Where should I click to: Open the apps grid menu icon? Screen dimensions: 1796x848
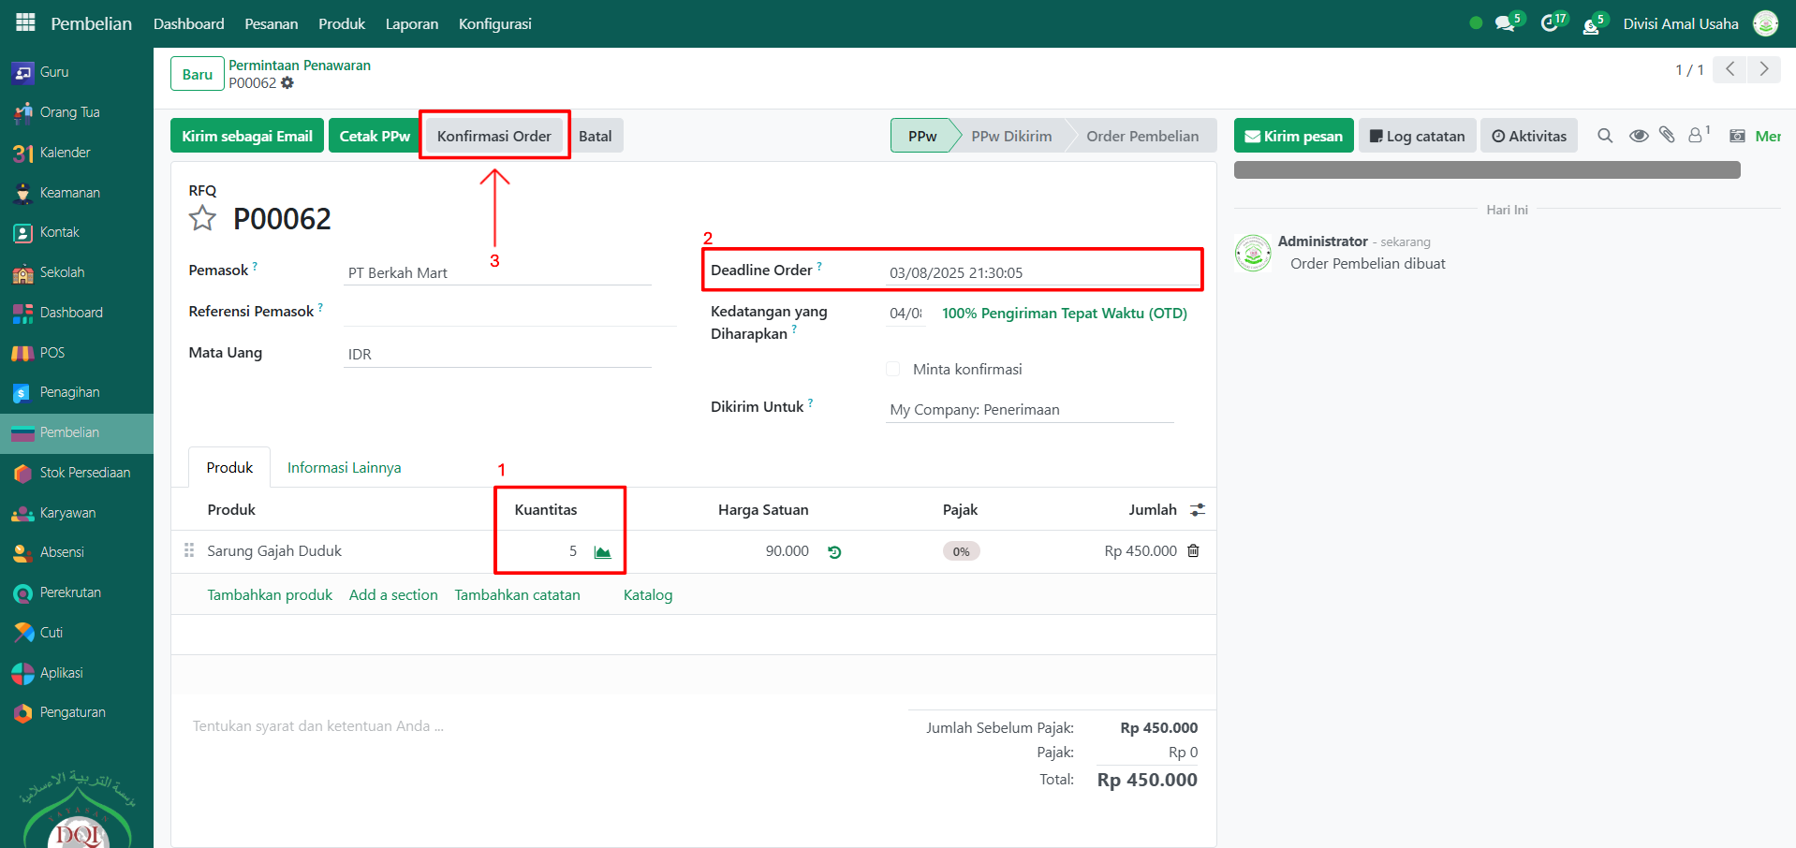click(x=25, y=22)
